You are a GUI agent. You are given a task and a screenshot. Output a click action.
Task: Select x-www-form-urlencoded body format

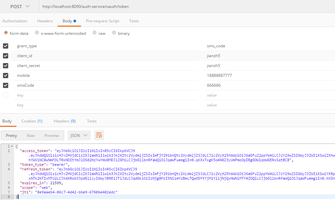(x=37, y=33)
